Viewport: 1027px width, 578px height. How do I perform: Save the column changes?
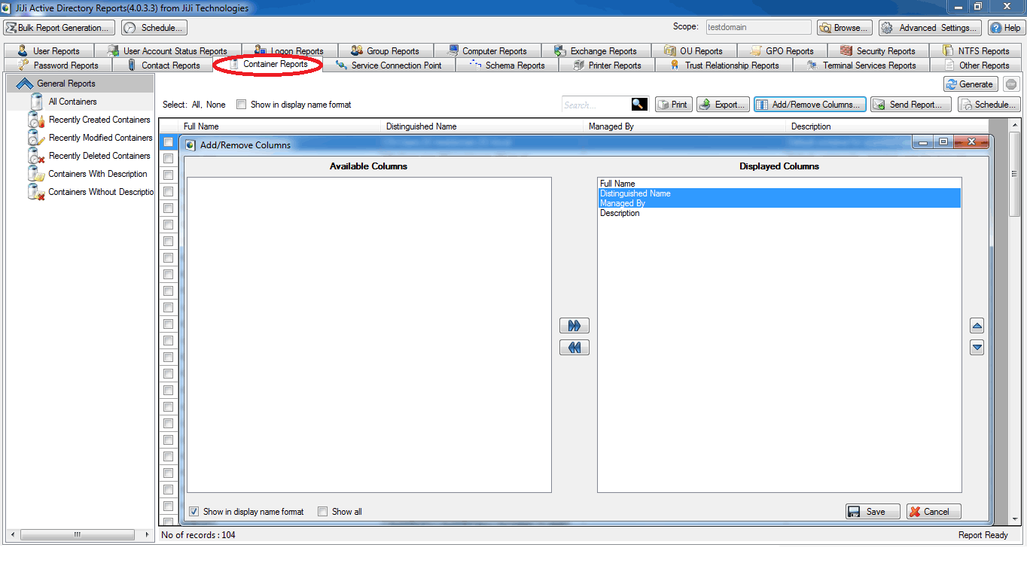click(x=873, y=512)
